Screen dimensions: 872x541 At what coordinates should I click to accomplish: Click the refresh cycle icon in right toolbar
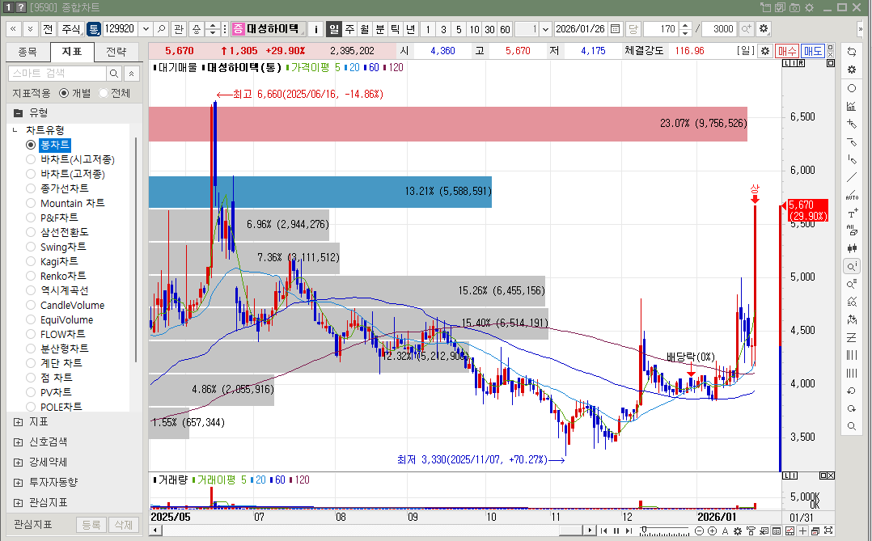tap(852, 51)
